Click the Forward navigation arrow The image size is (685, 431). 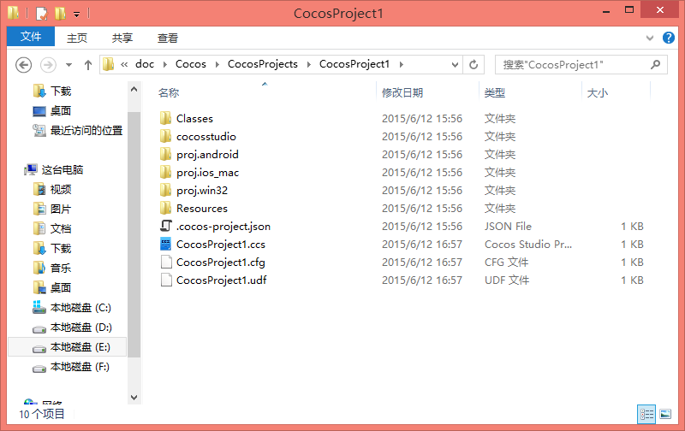(48, 65)
